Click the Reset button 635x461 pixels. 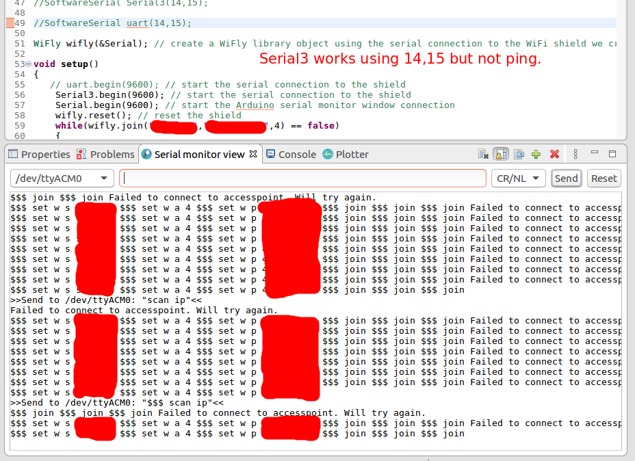pyautogui.click(x=604, y=179)
